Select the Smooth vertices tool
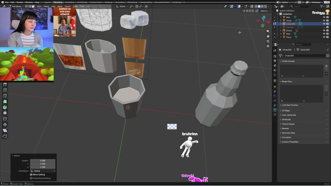Screen dimensions: 331x186 [x=5, y=113]
